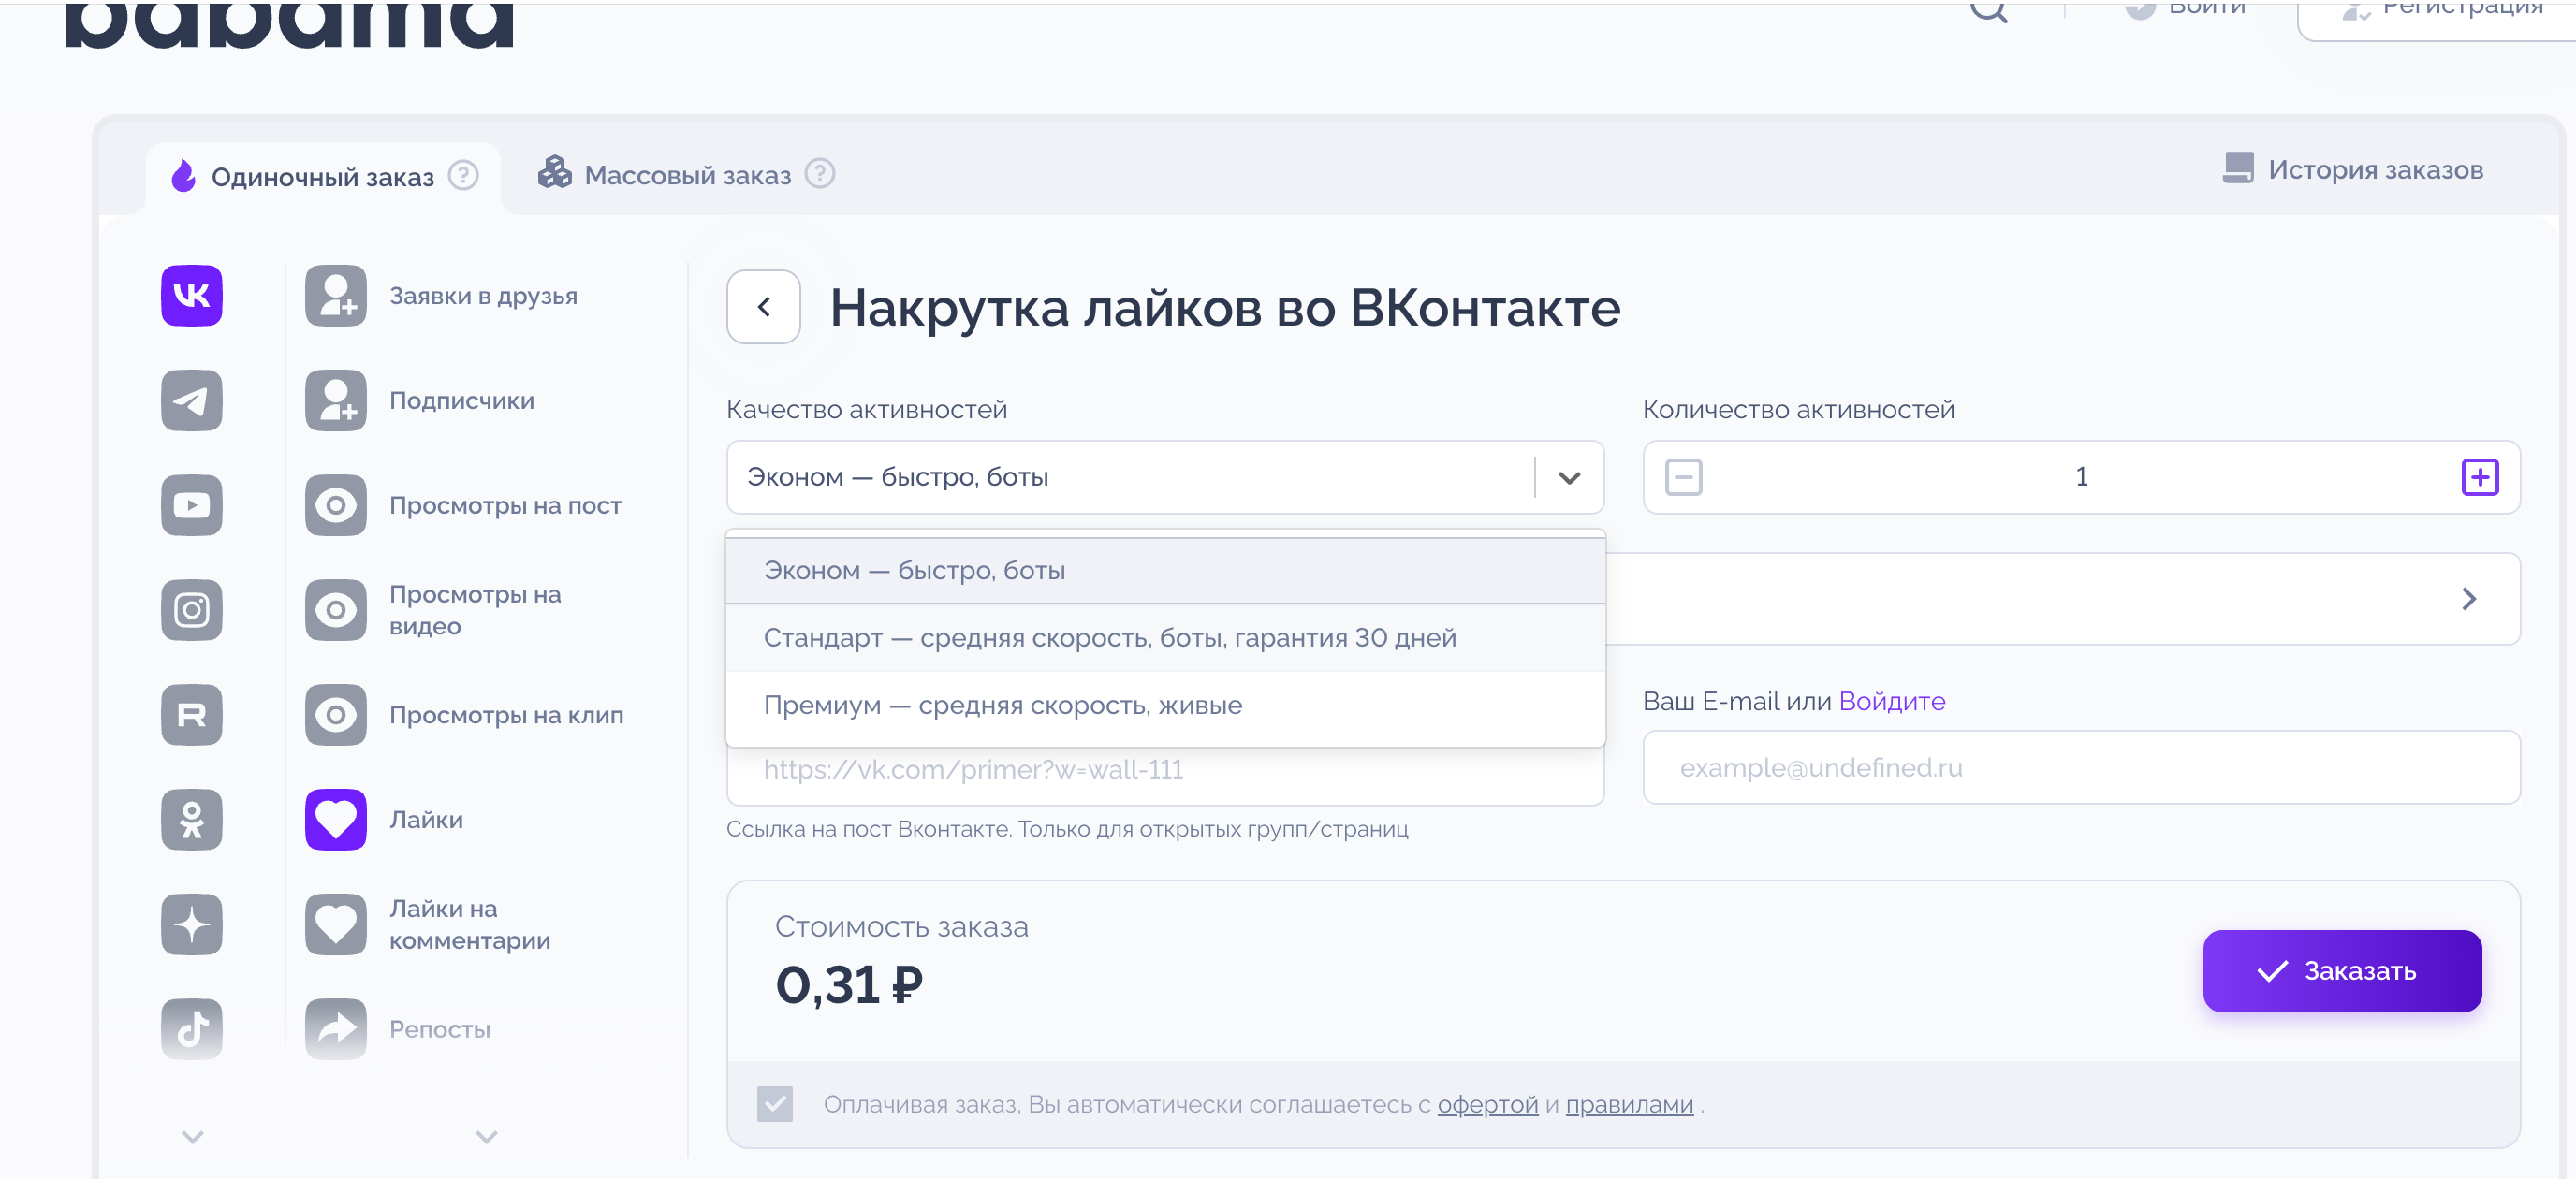The height and width of the screenshot is (1179, 2576).
Task: Open the правилами link
Action: tap(1630, 1105)
